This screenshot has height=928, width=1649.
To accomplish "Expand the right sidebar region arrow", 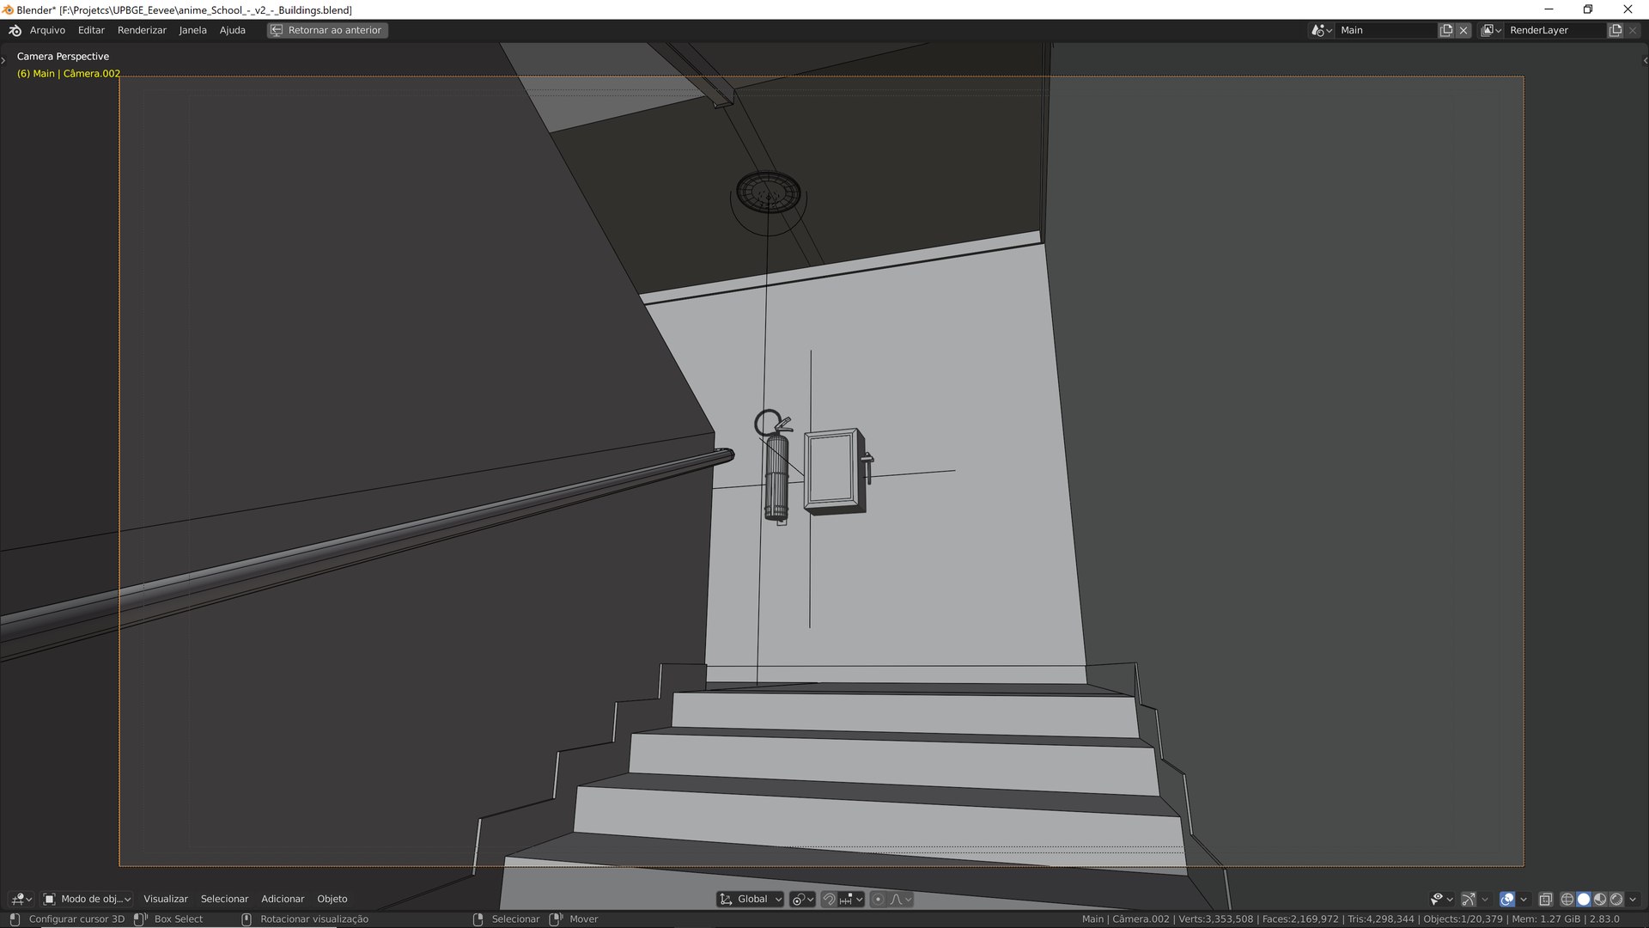I will tap(1645, 60).
